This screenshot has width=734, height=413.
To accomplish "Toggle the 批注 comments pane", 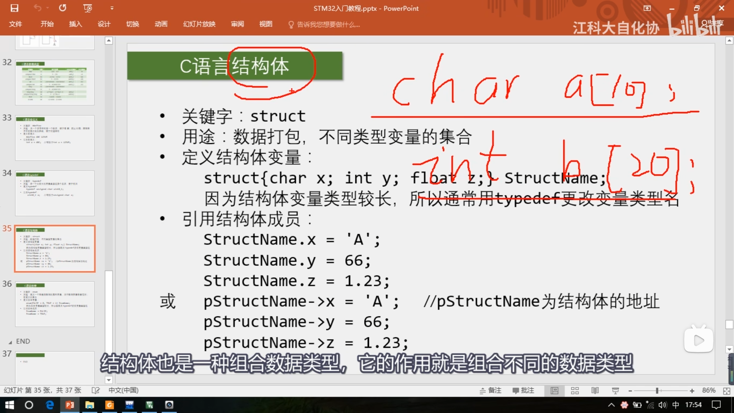I will point(523,390).
